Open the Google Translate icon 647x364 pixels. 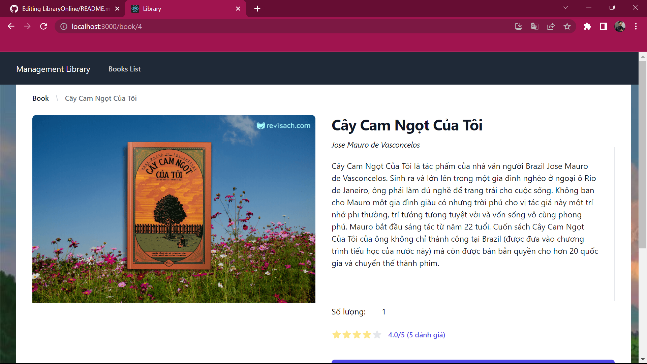pyautogui.click(x=534, y=26)
